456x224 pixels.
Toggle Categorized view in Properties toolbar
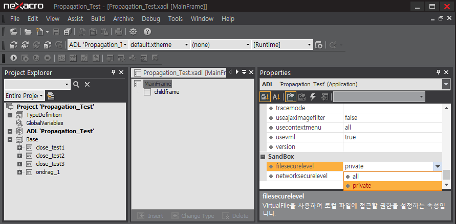265,97
